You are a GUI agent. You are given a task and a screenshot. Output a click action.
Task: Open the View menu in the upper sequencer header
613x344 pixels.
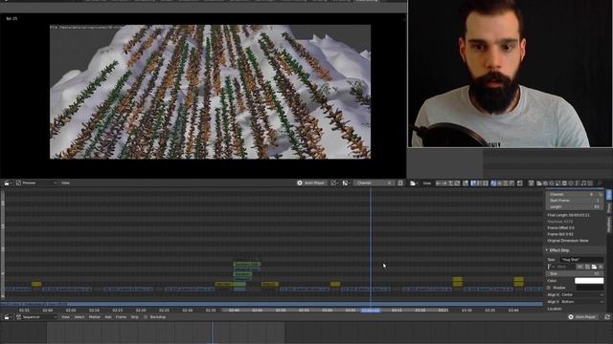point(427,183)
